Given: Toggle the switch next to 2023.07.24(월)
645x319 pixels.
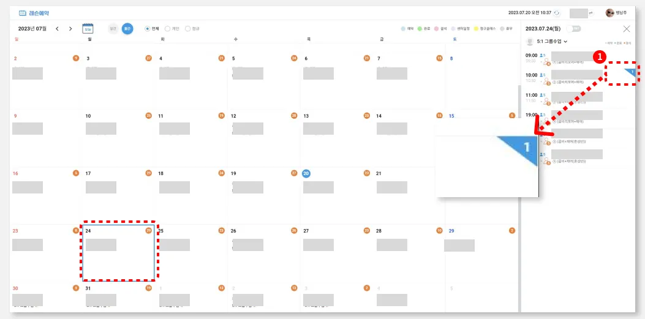Looking at the screenshot, I should [x=573, y=29].
